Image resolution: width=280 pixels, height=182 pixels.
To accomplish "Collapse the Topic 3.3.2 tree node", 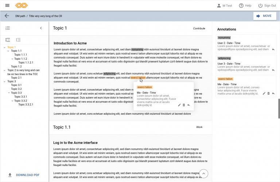I will 12,101.
